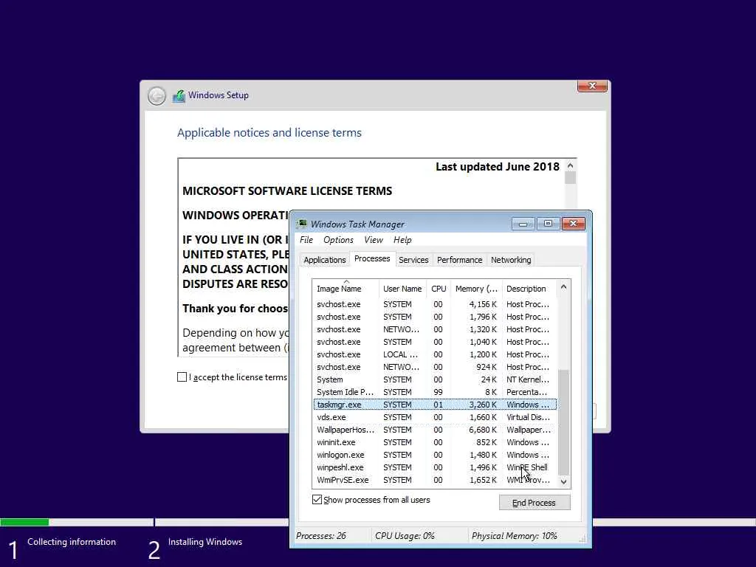
Task: Click Applicable notices and license terms heading
Action: coord(269,133)
